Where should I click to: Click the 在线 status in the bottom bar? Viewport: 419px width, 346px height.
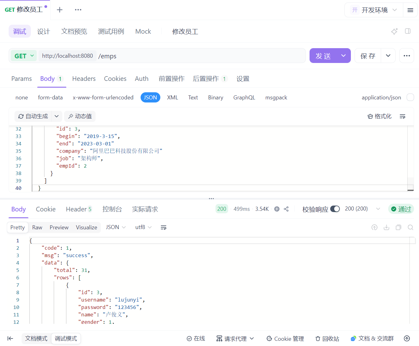click(x=196, y=339)
